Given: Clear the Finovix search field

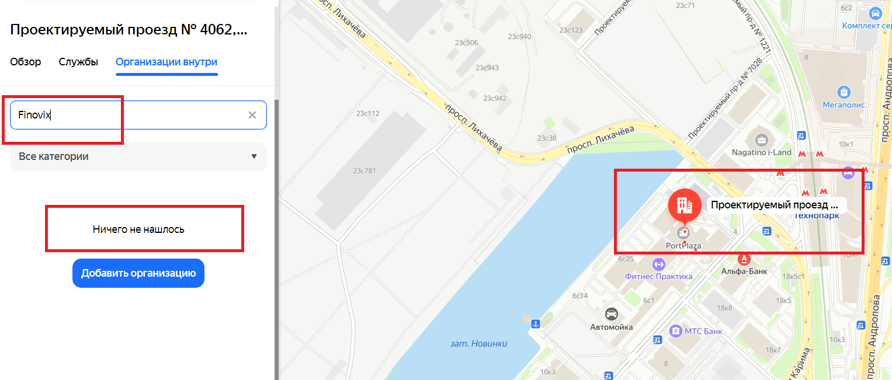Looking at the screenshot, I should point(252,115).
